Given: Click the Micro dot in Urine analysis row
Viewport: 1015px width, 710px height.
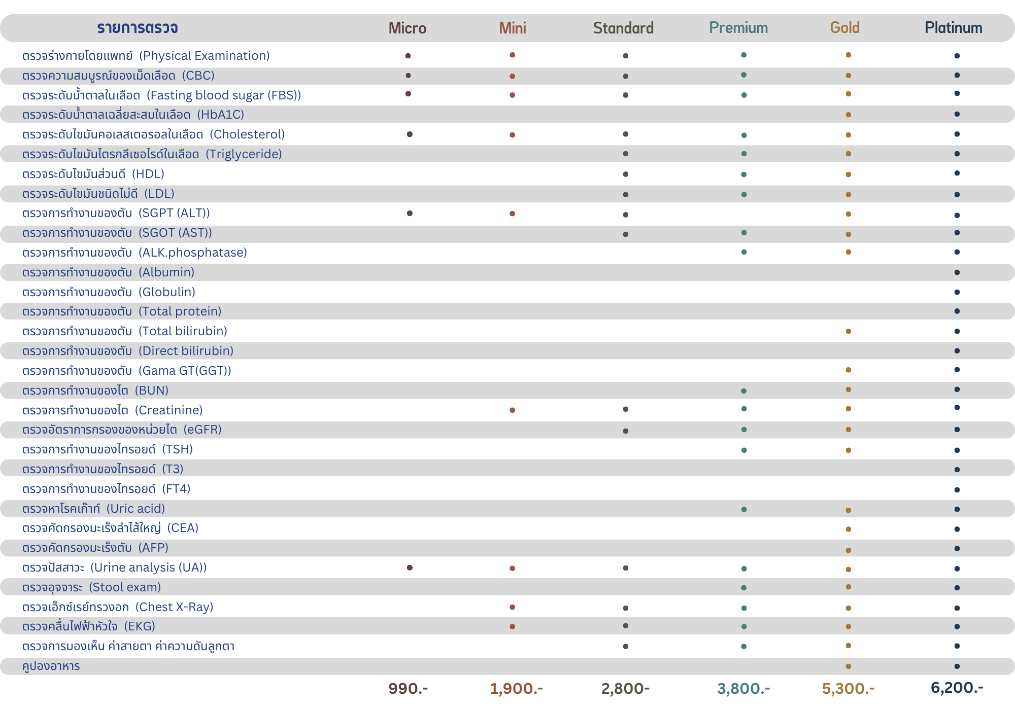Looking at the screenshot, I should click(410, 567).
